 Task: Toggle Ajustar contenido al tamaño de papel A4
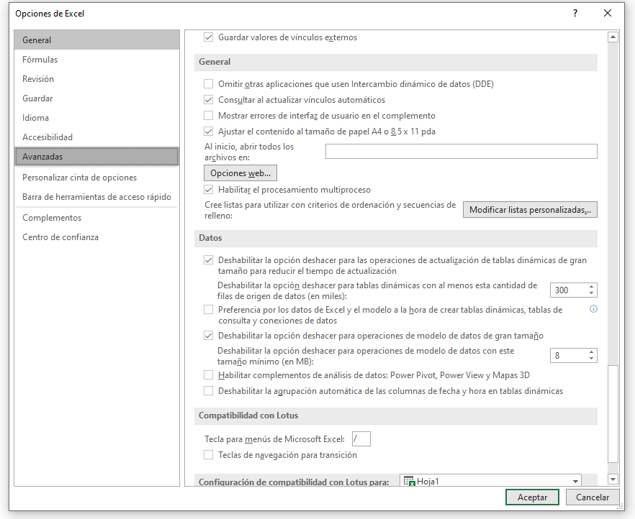point(208,132)
